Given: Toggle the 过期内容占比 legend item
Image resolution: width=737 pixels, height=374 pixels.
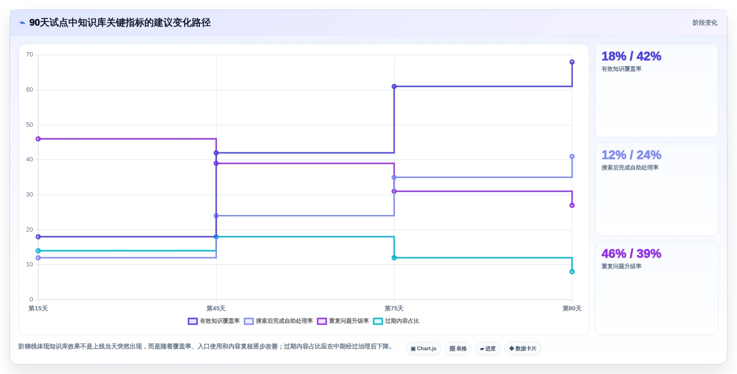Looking at the screenshot, I should [x=397, y=321].
